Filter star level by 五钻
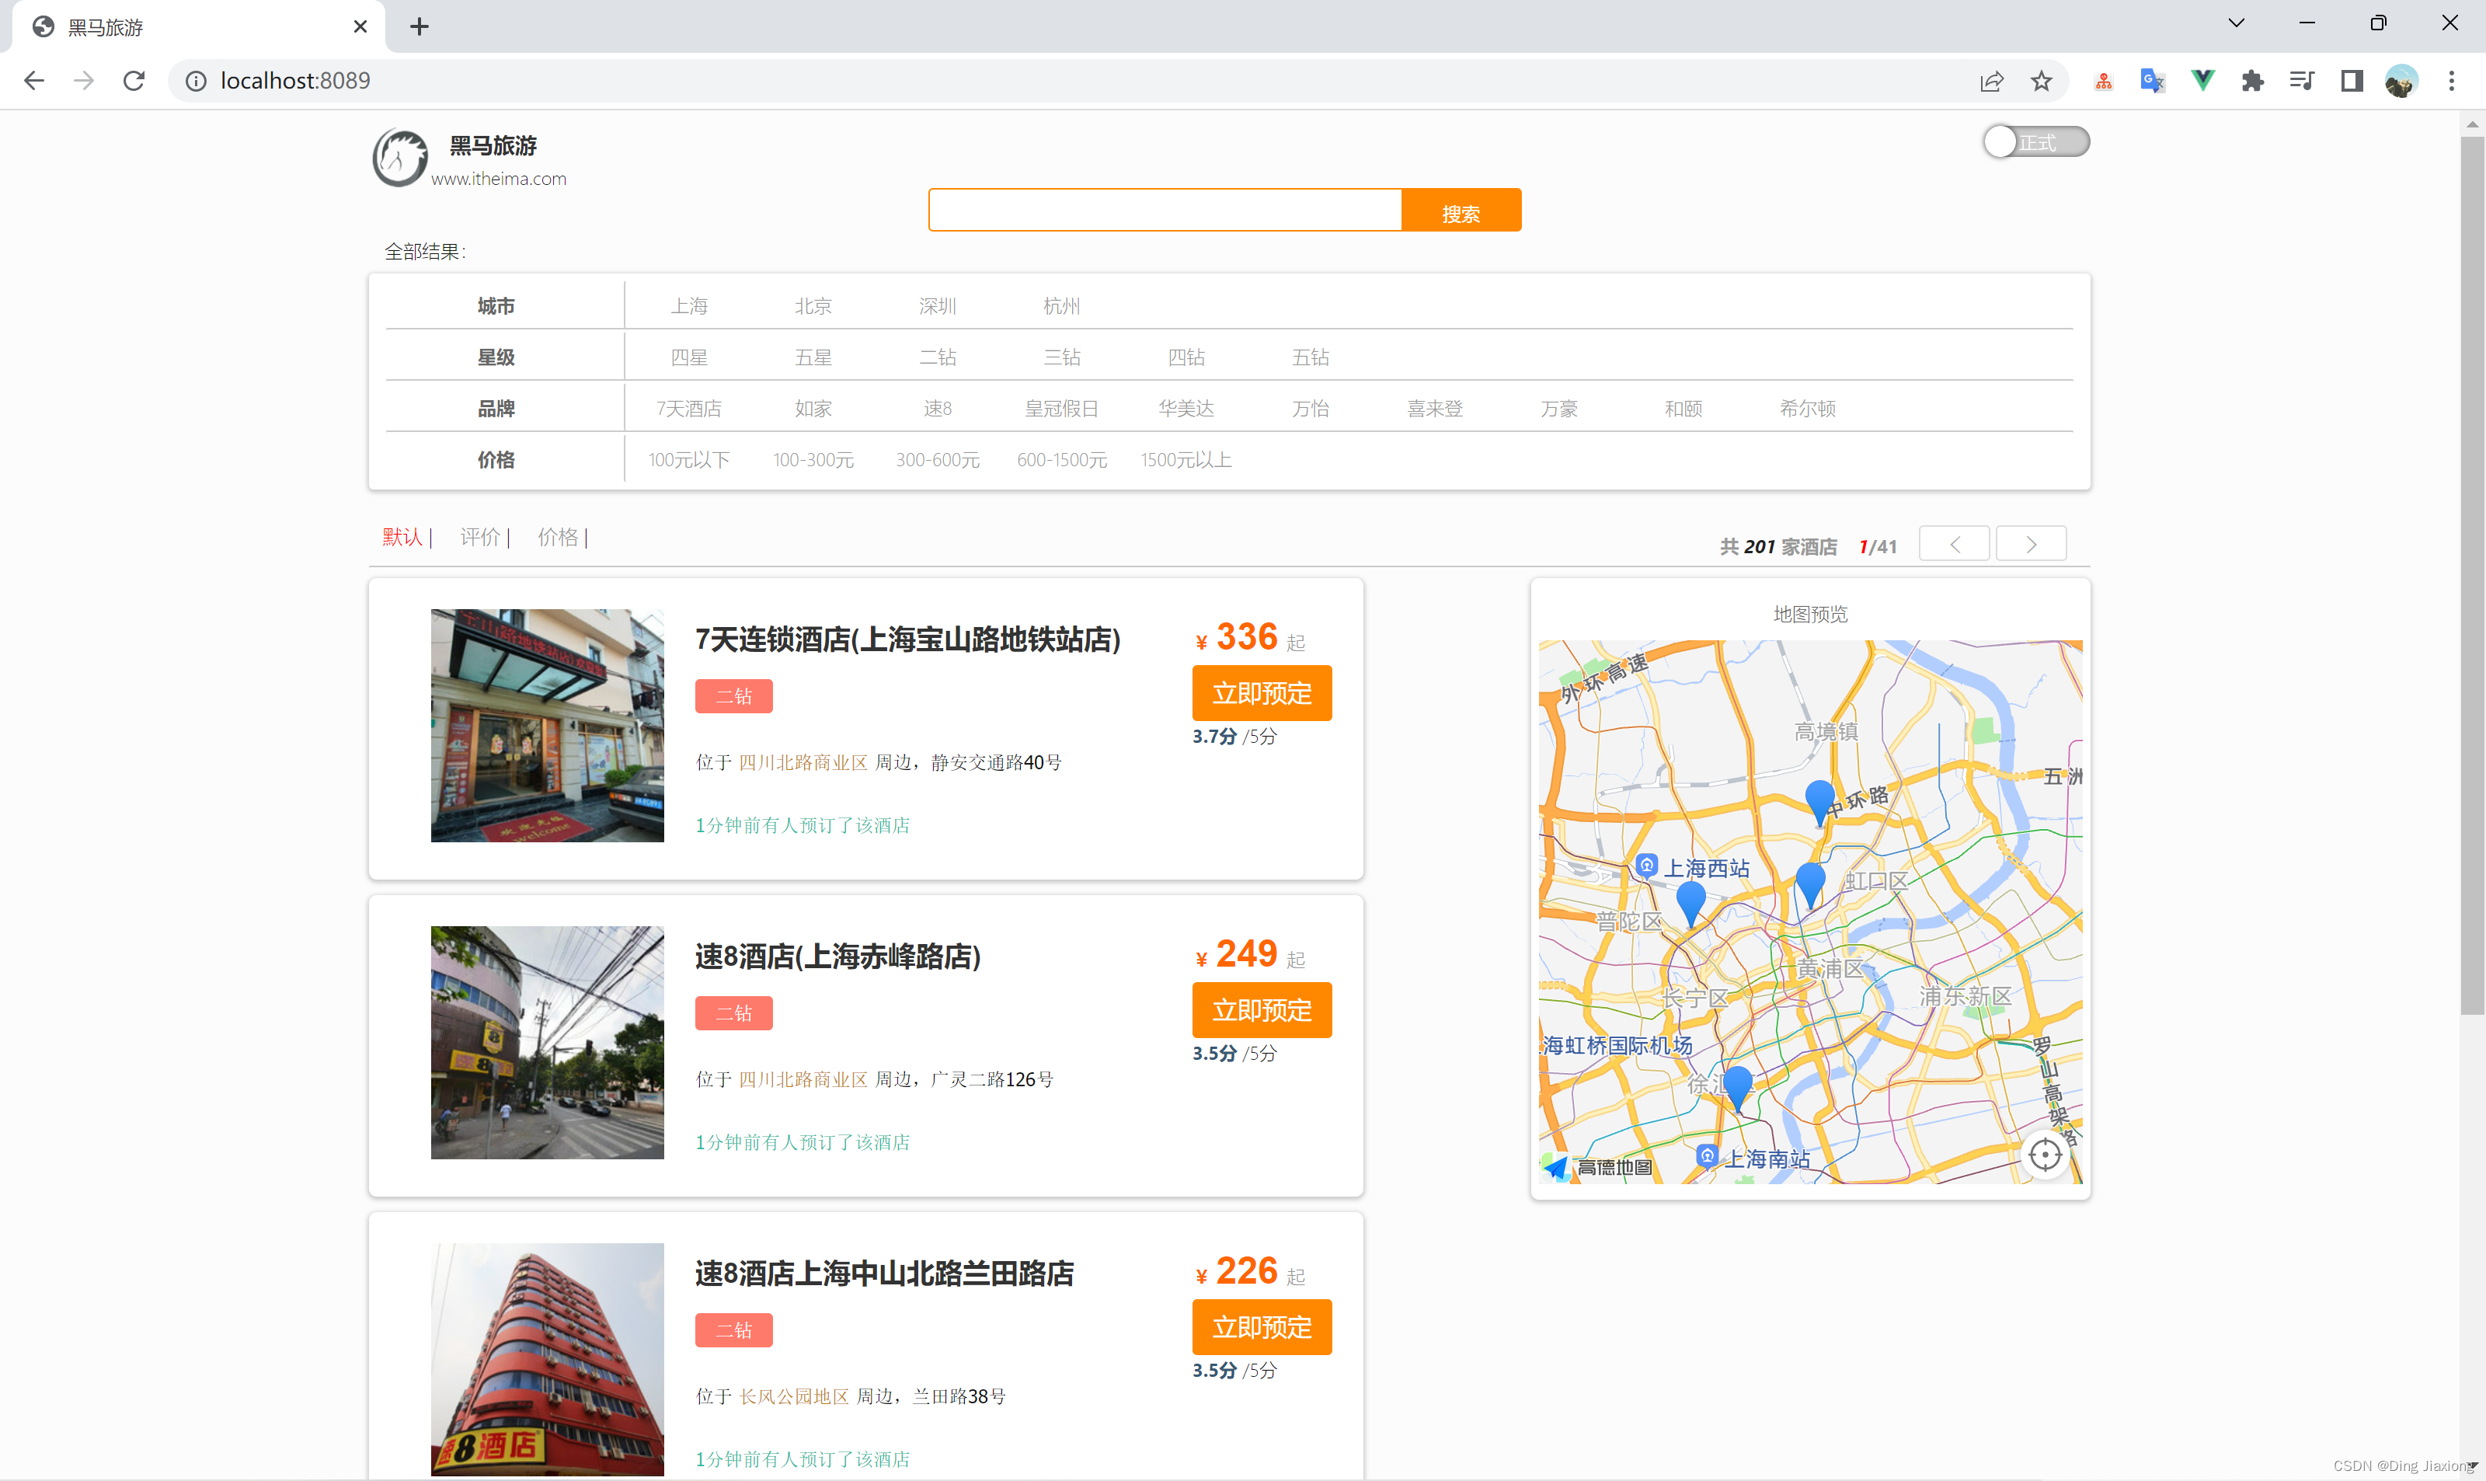This screenshot has width=2486, height=1481. coord(1310,357)
